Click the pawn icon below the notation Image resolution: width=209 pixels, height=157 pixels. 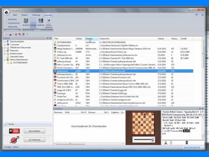(x=171, y=143)
